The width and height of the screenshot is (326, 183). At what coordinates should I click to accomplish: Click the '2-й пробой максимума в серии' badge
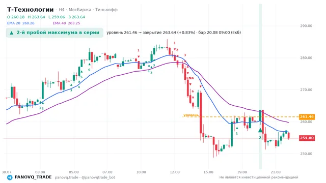pyautogui.click(x=55, y=33)
